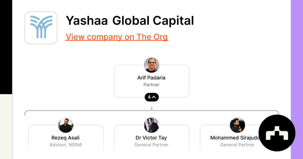
Task: Click the Partner title under Arif Padaria
Action: [151, 85]
